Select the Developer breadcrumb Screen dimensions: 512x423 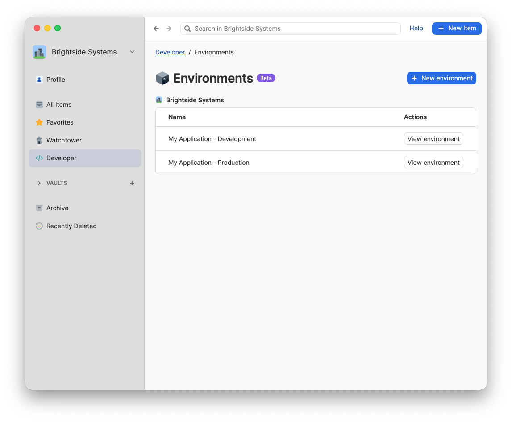coord(170,52)
